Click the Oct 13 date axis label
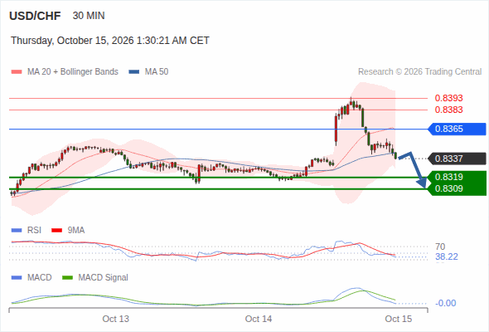 point(116,319)
